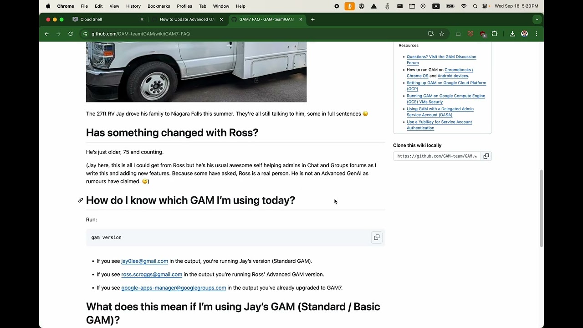Open the Tab menu
Image resolution: width=583 pixels, height=328 pixels.
pos(203,6)
